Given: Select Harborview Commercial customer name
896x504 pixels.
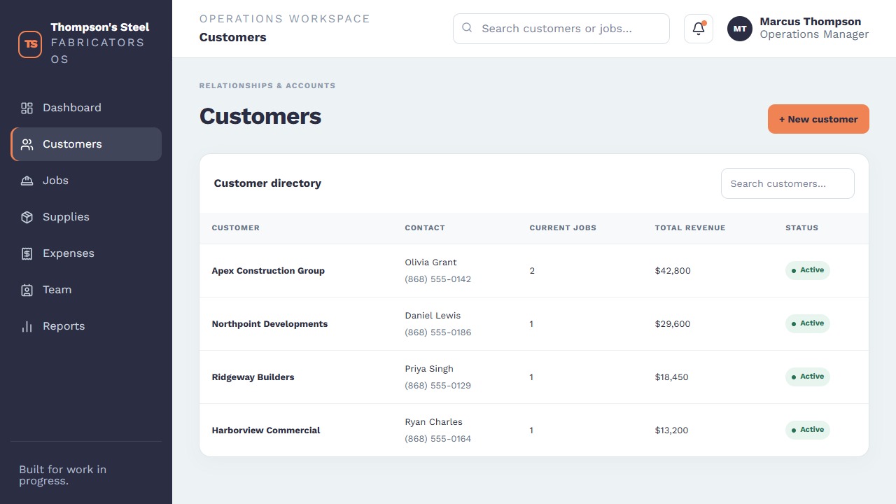Looking at the screenshot, I should coord(266,430).
